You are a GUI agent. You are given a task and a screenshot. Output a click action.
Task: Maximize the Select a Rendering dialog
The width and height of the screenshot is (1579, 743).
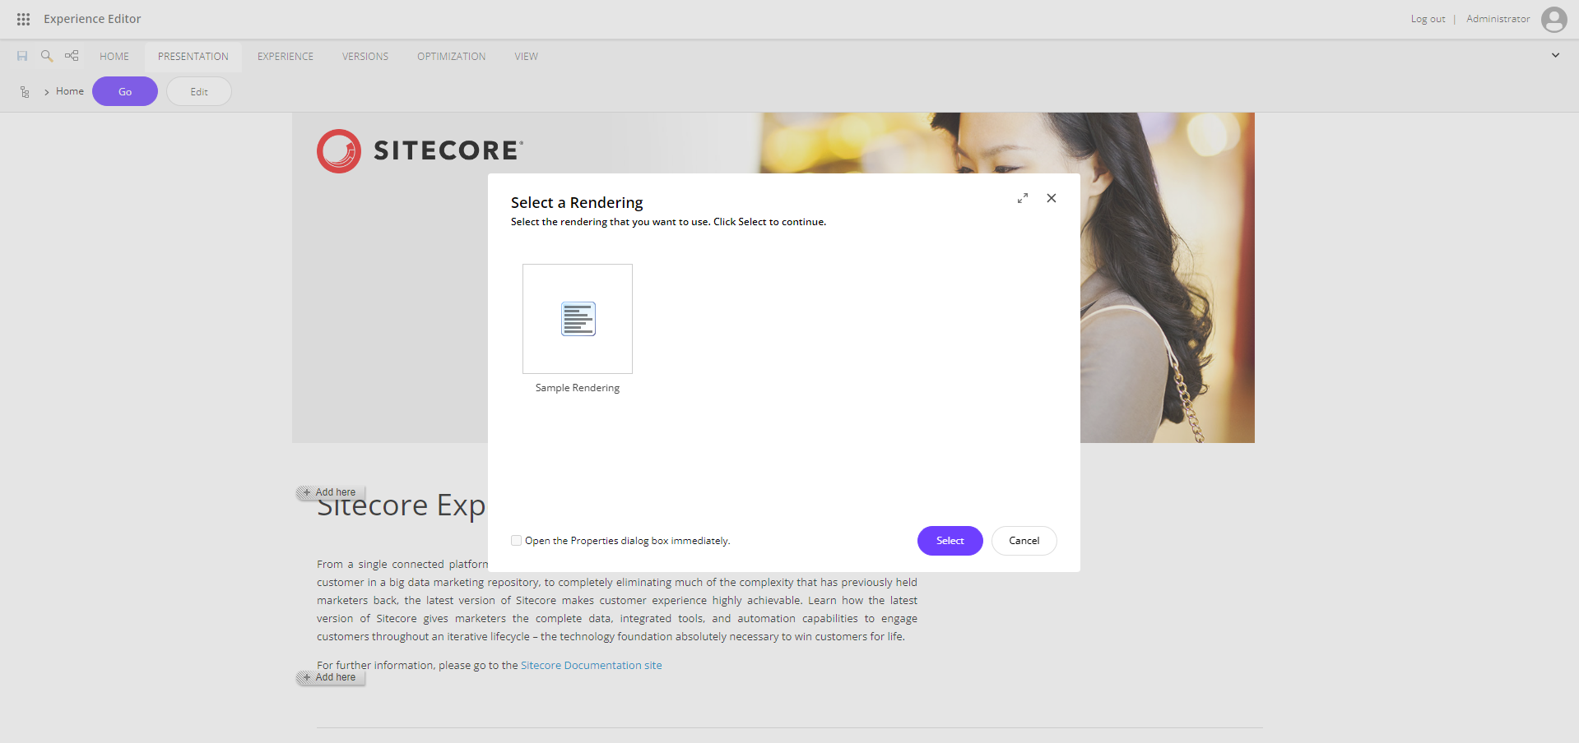coord(1023,198)
